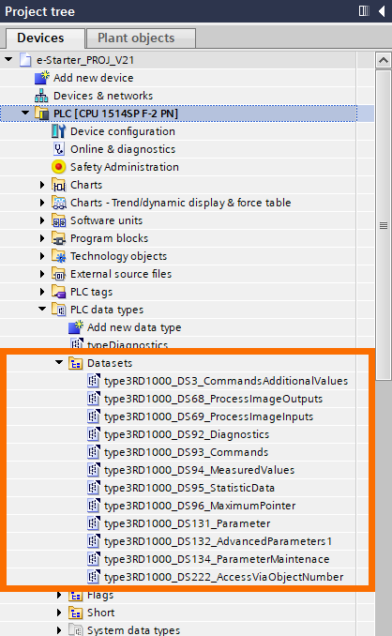Select type3RD1000_DS69_ProcessImageInputs

pyautogui.click(x=208, y=417)
